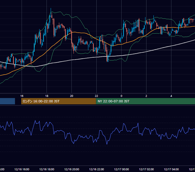Click the 16 hour label on chart axis
This screenshot has width=195, height=172.
[22, 96]
